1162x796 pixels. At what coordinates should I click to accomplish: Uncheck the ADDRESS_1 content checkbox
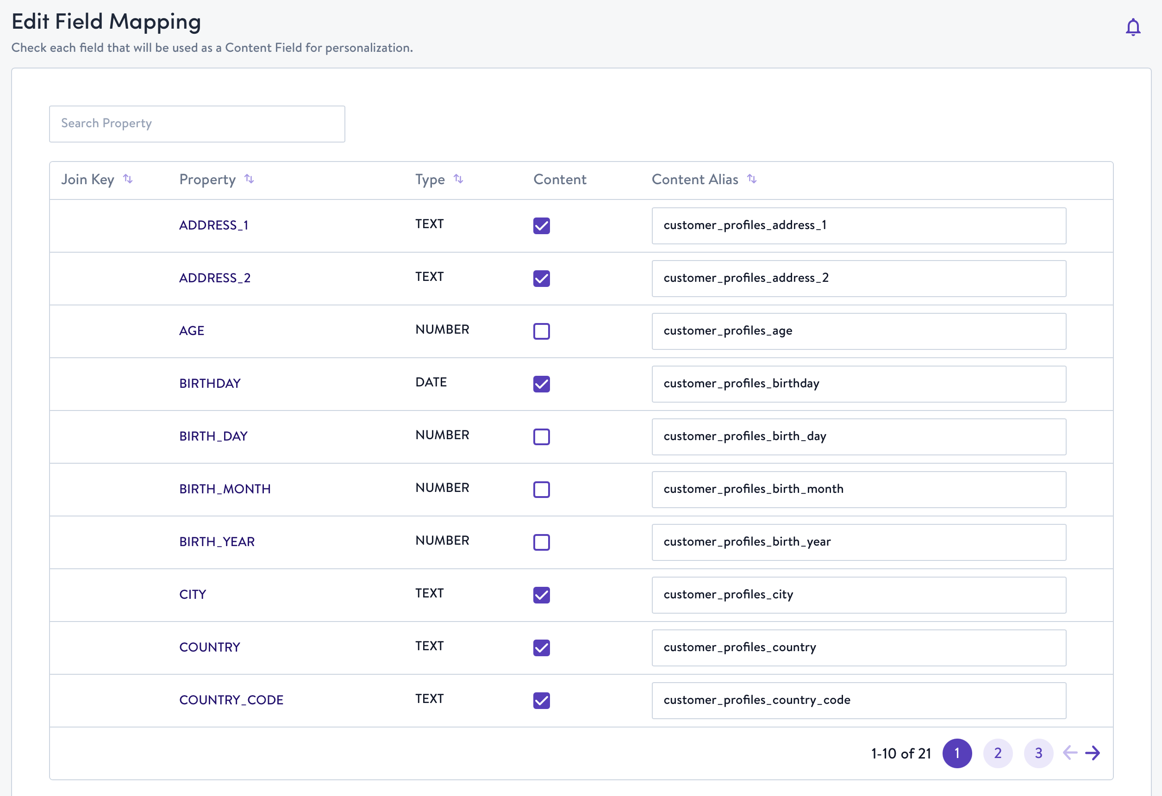click(x=541, y=226)
